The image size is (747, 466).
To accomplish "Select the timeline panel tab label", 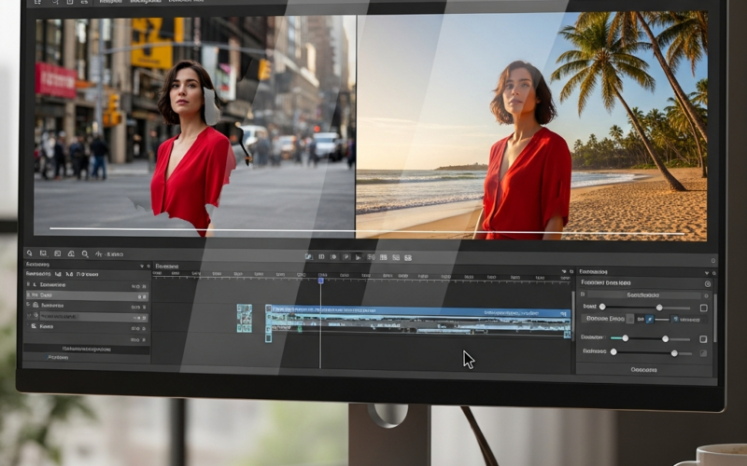I will pos(167,267).
